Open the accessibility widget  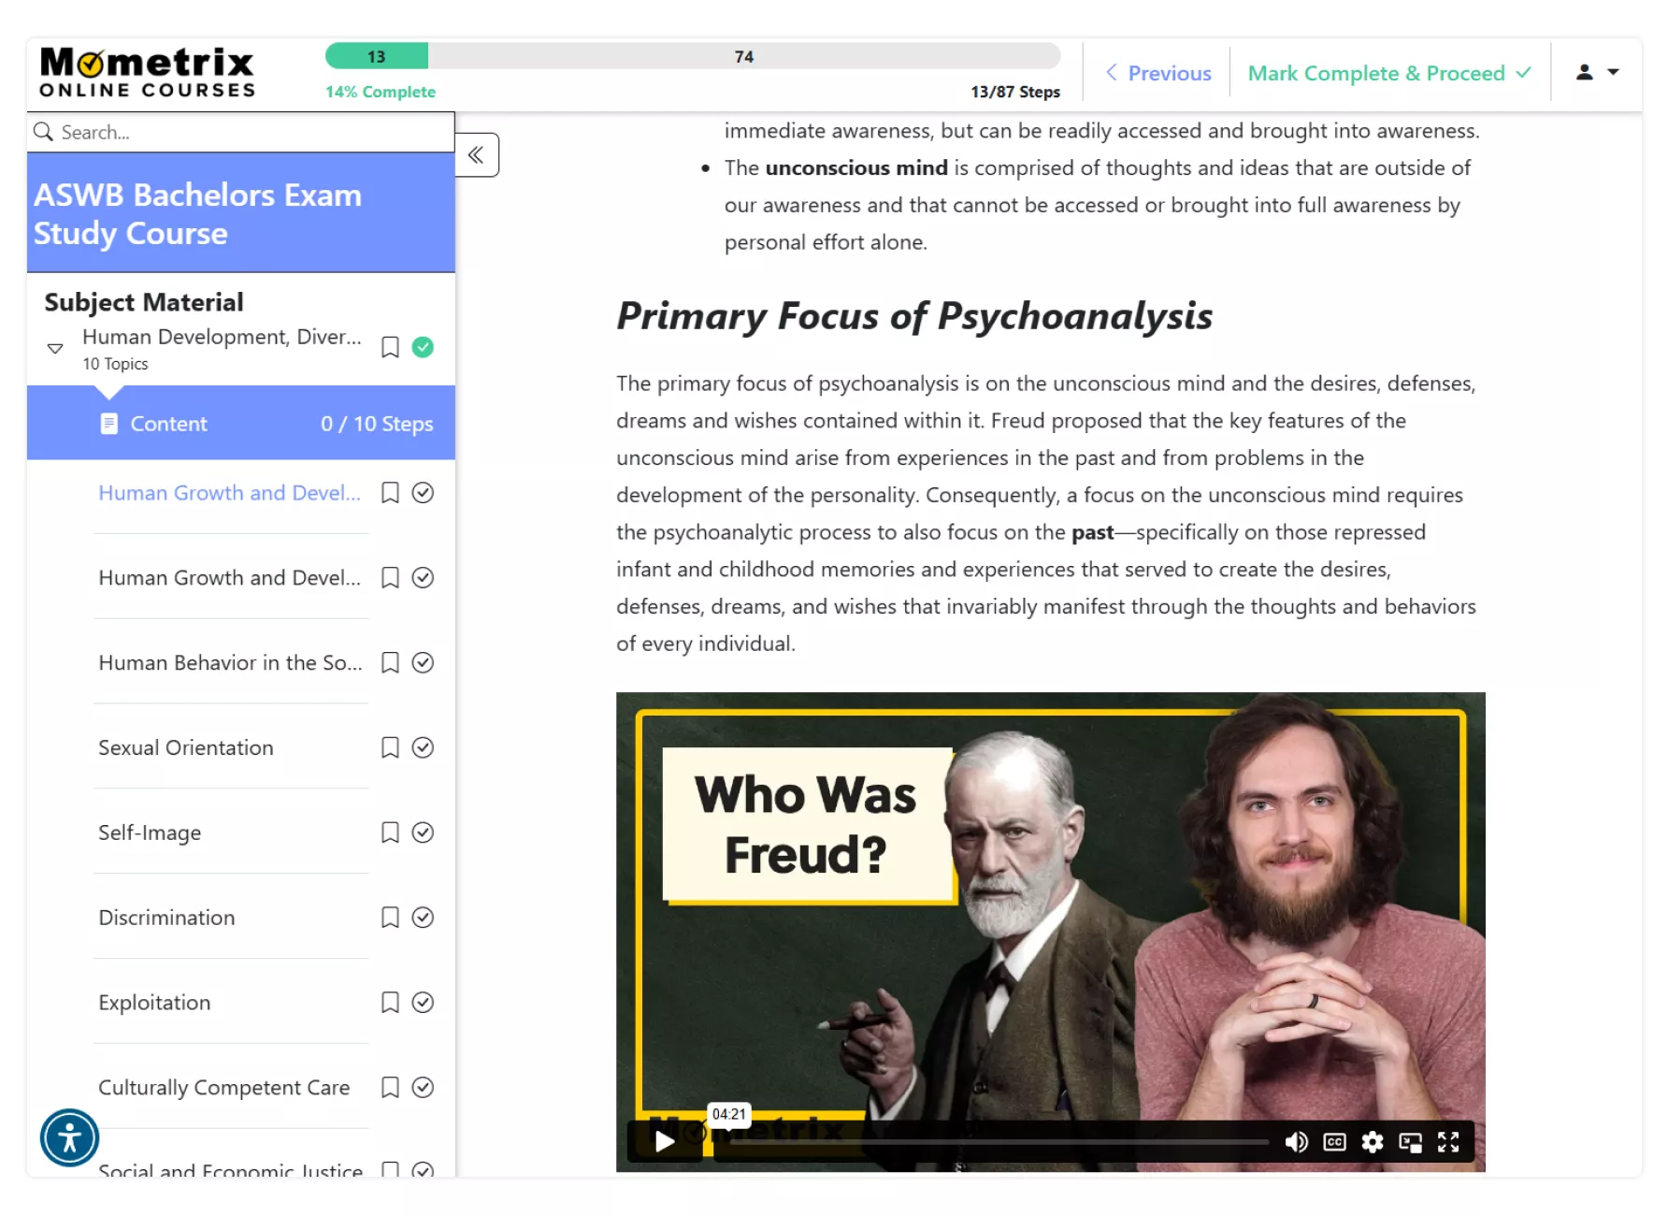(69, 1138)
